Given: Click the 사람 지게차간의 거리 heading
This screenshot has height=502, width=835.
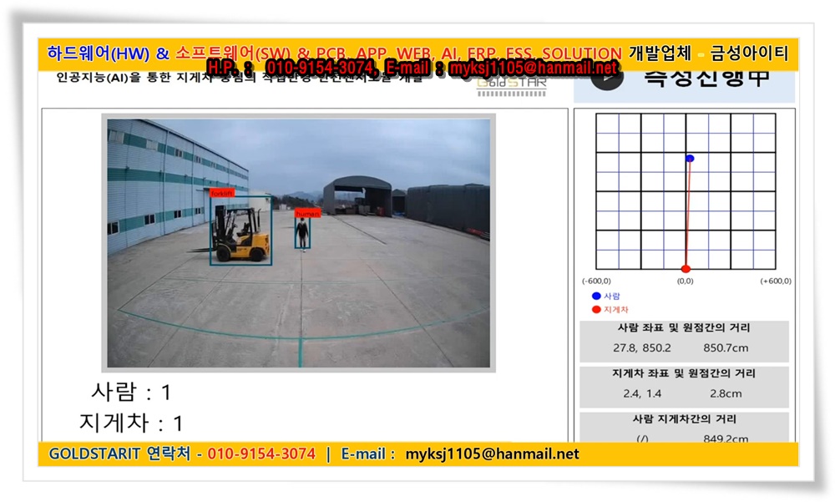Looking at the screenshot, I should pyautogui.click(x=685, y=419).
